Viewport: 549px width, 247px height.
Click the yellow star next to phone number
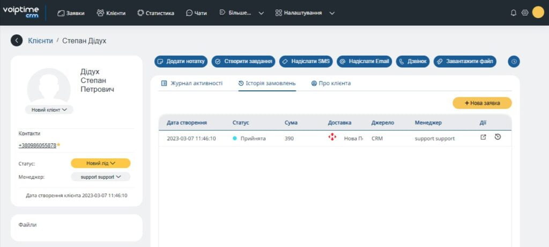tap(58, 145)
